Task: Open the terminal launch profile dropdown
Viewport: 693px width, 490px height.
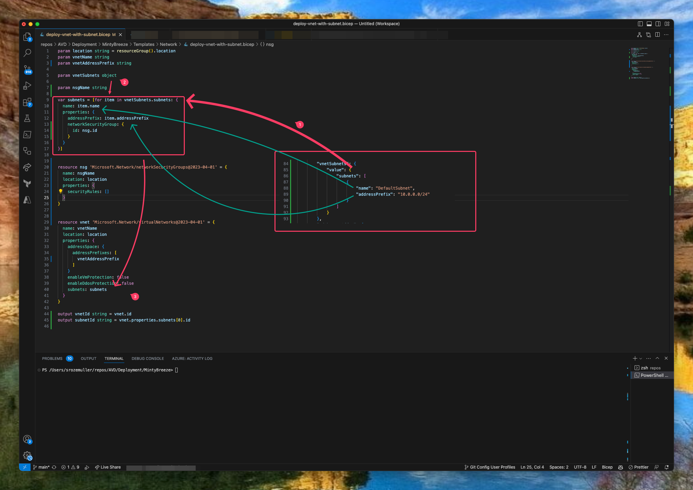Action: [641, 358]
